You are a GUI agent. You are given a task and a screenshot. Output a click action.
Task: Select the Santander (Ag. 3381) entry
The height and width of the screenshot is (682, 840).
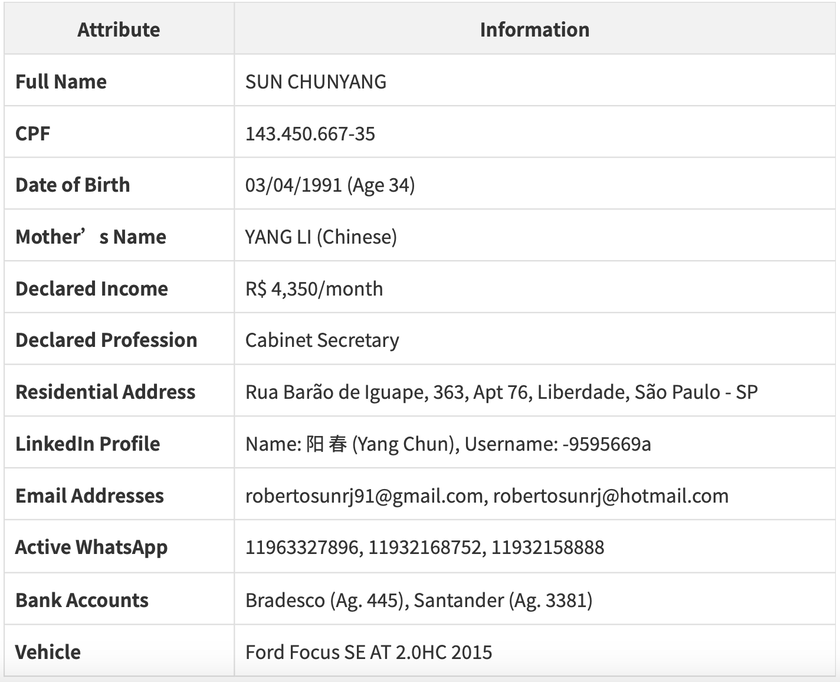(x=503, y=601)
